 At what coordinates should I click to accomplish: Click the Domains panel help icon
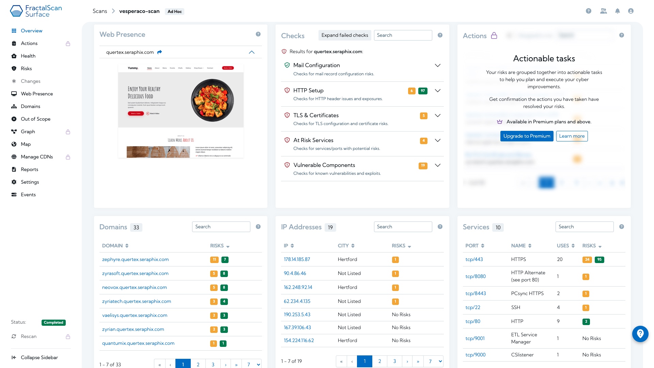pos(258,227)
